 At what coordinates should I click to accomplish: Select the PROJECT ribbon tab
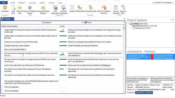point(22,3)
